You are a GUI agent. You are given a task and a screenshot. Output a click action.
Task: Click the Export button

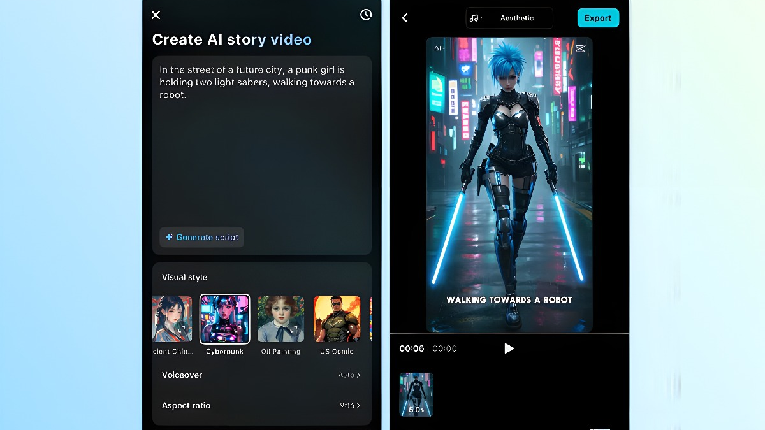[x=598, y=18]
